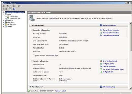
Task: Click the vertical scrollbar thumb
Action: [x=130, y=38]
